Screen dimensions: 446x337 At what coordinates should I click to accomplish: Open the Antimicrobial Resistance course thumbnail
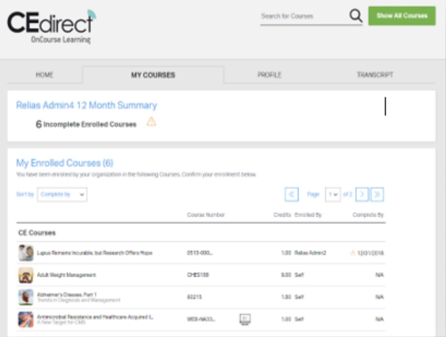(x=26, y=319)
